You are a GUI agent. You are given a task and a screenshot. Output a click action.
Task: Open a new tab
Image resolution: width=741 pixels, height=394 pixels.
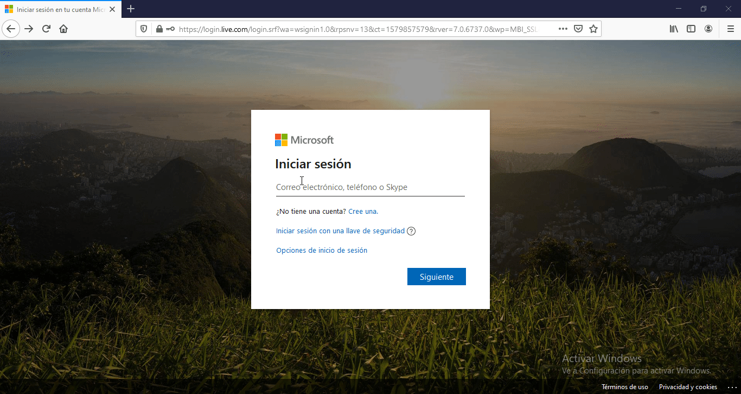click(131, 9)
